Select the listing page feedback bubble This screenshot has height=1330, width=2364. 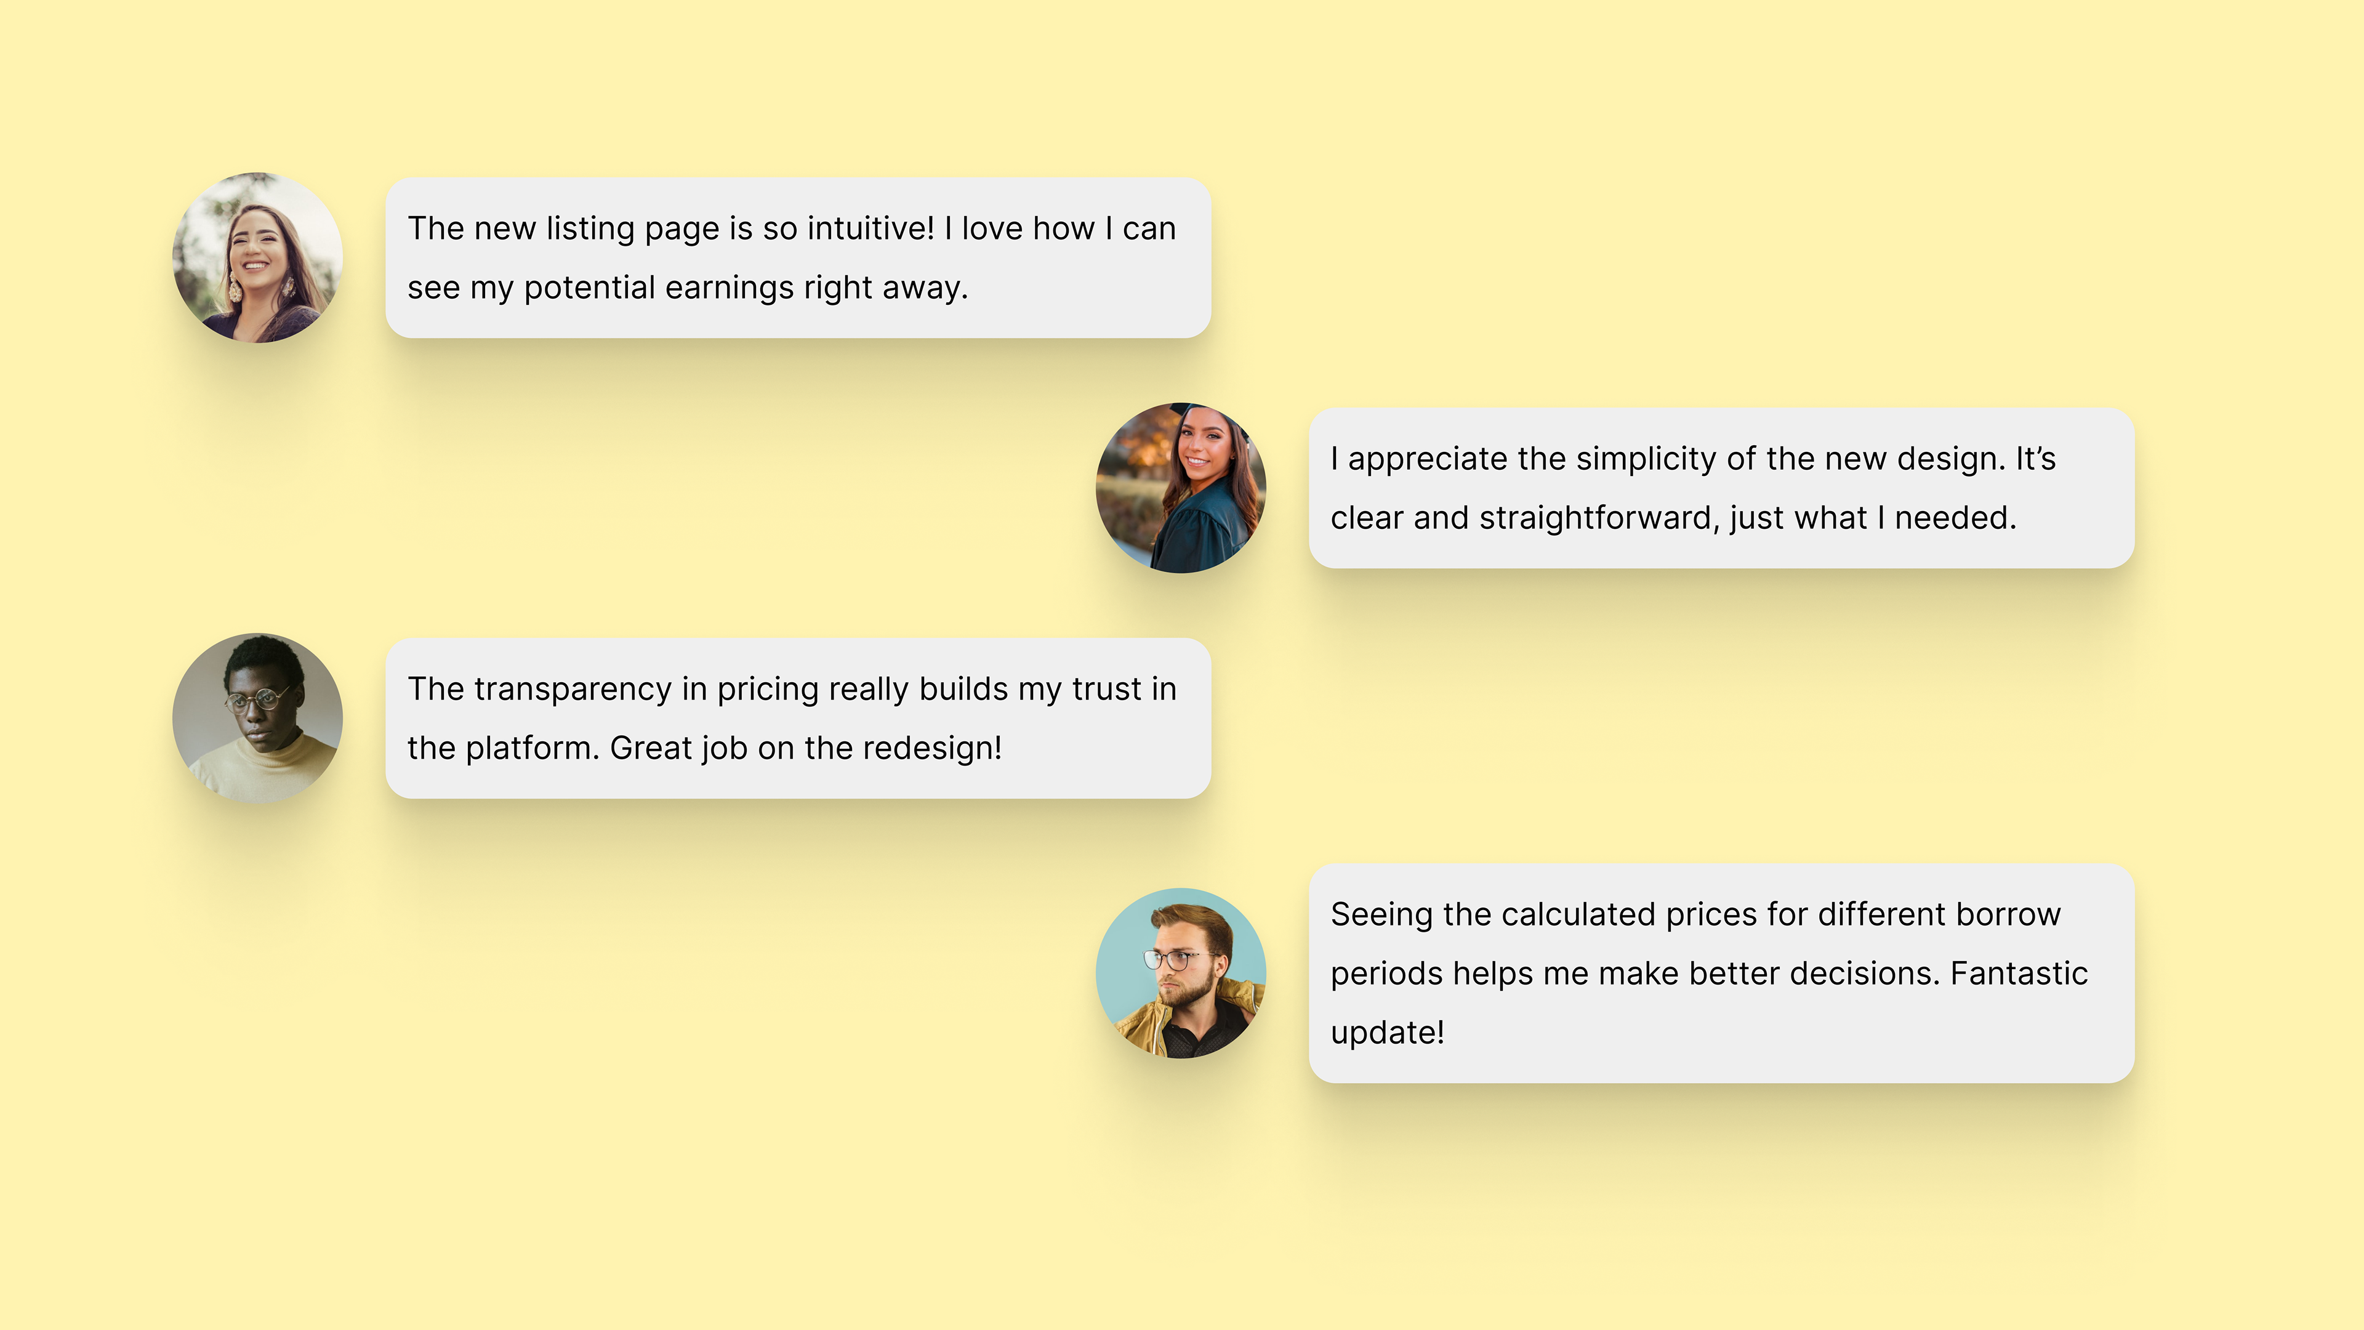(x=798, y=258)
